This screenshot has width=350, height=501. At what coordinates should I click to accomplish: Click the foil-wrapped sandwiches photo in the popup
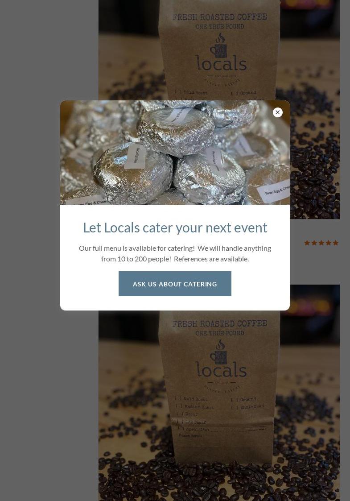pyautogui.click(x=175, y=153)
